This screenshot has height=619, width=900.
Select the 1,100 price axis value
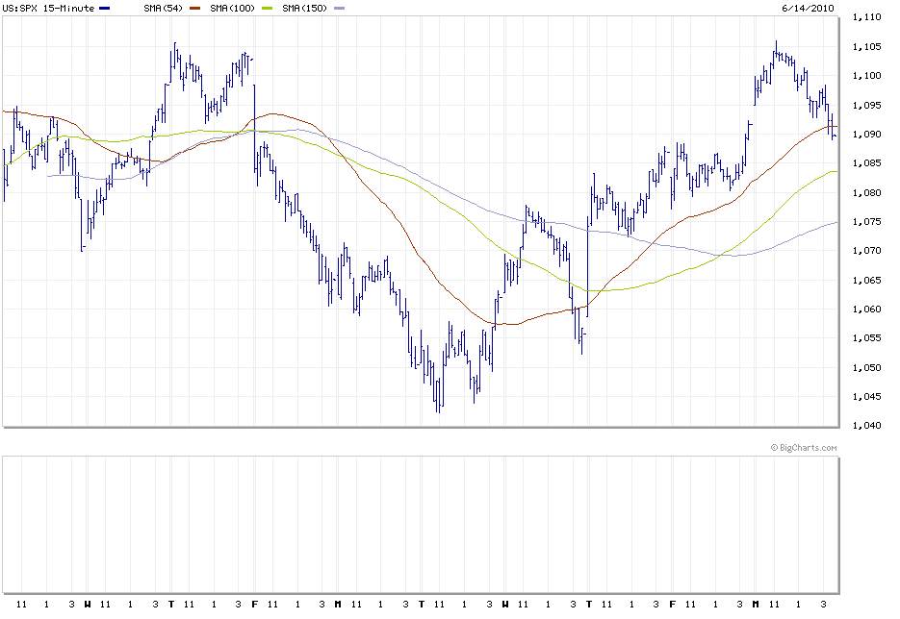[x=866, y=76]
